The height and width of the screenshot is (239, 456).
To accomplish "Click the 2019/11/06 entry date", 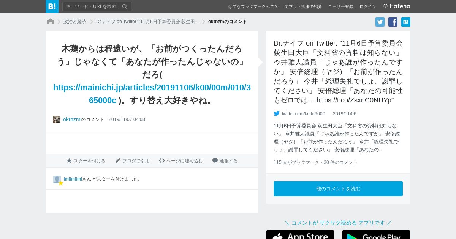I will point(345,114).
